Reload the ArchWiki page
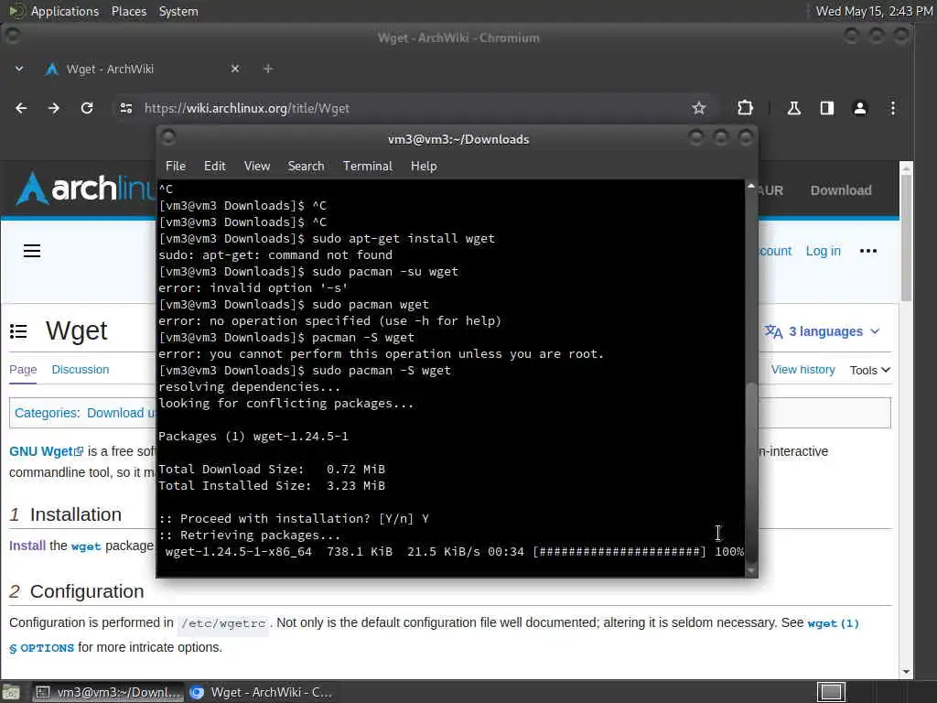The image size is (937, 703). tap(87, 108)
